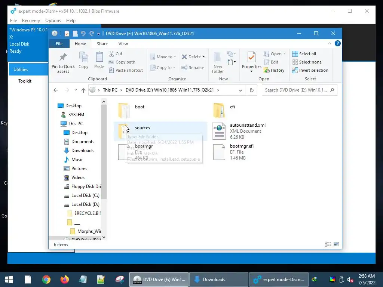Open Dism++ Recovery menu

[x=31, y=21]
